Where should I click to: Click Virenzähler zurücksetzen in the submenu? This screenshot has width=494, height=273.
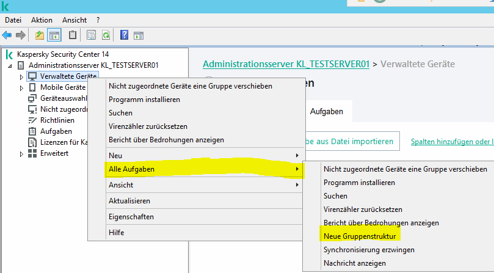(x=363, y=209)
